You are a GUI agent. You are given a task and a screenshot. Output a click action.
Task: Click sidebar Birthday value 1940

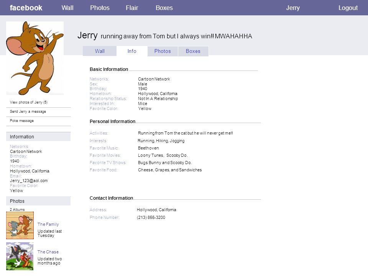[x=15, y=161]
